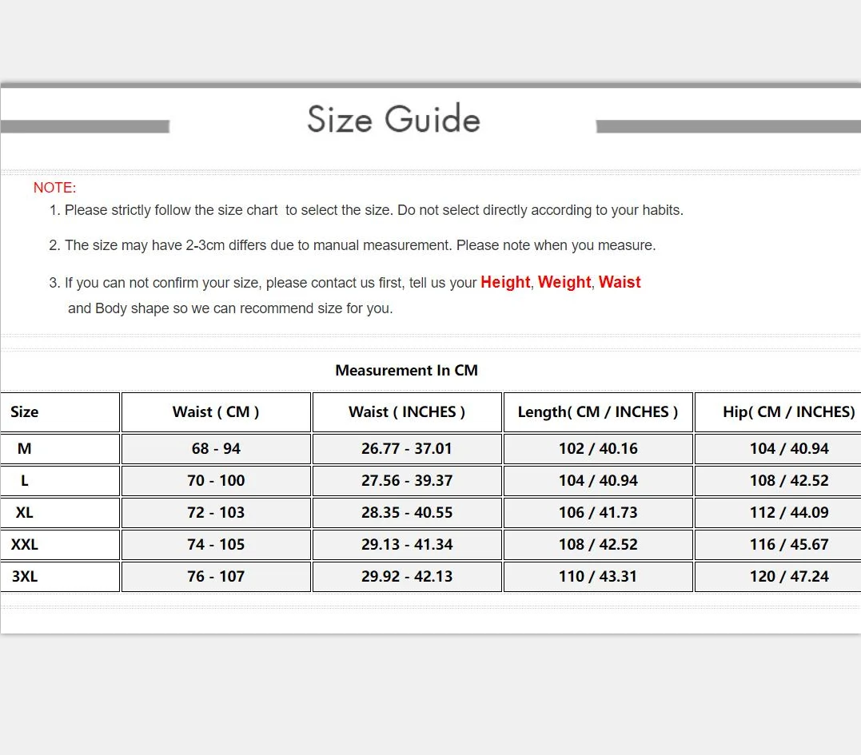Click inches value "29.13 - 41.34"

[x=407, y=544]
